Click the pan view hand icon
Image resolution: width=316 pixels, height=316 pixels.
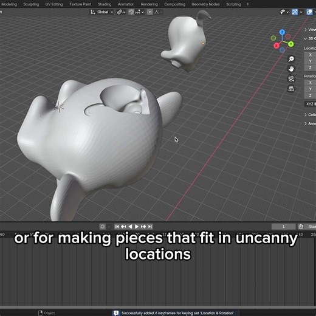click(x=291, y=69)
